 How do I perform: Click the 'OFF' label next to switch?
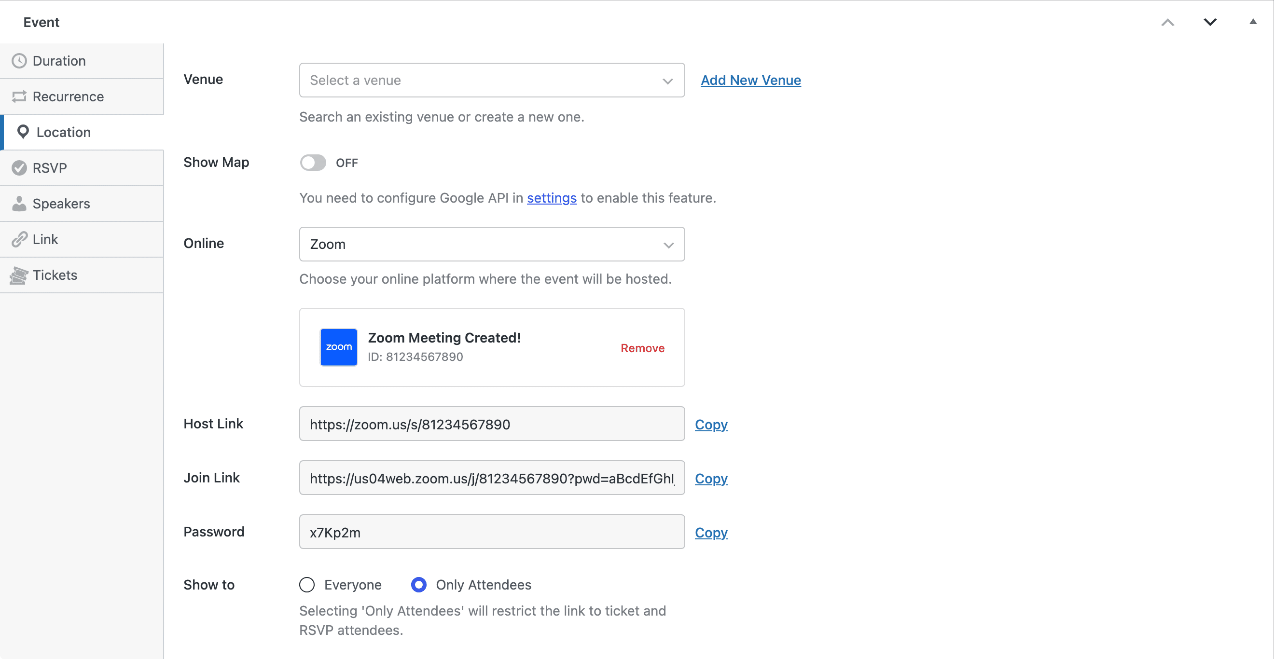tap(346, 163)
